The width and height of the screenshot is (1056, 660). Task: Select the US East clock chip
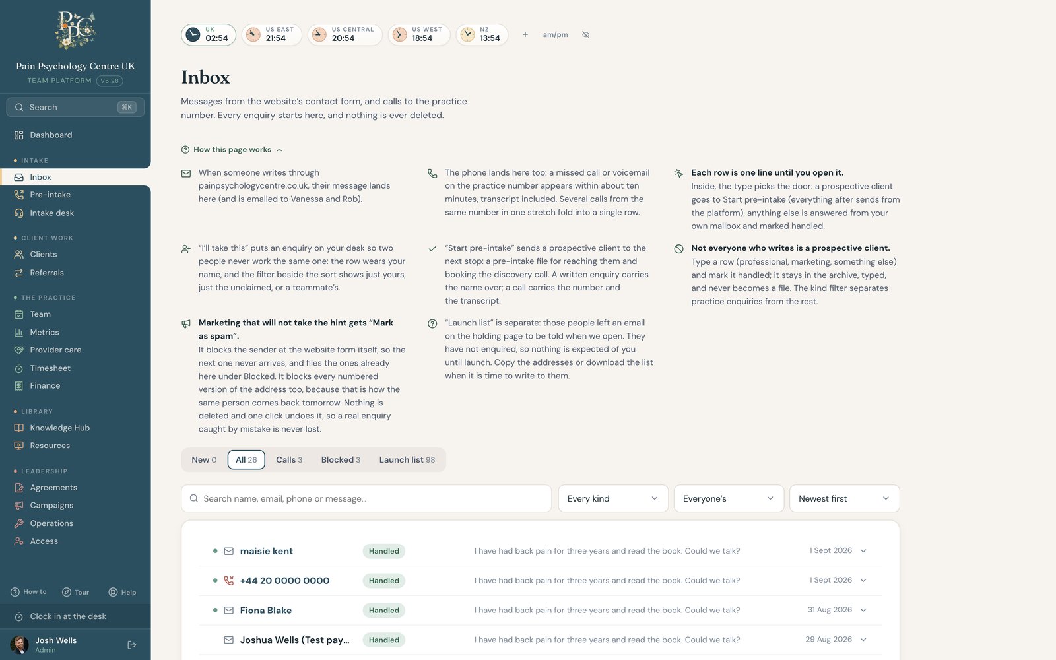click(x=272, y=35)
